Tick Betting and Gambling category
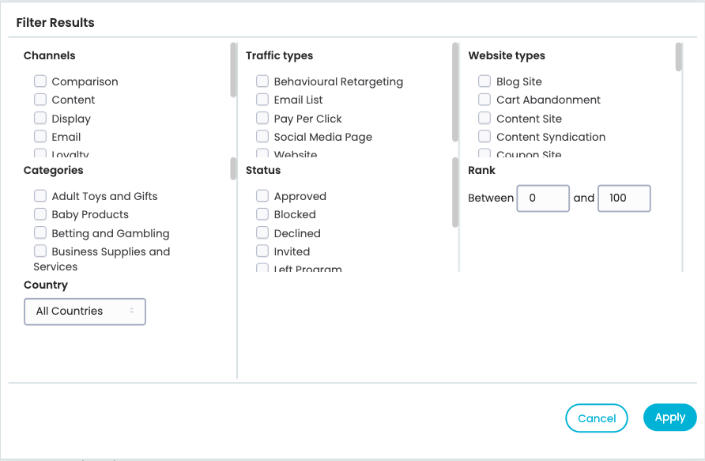705x461 pixels. [40, 233]
